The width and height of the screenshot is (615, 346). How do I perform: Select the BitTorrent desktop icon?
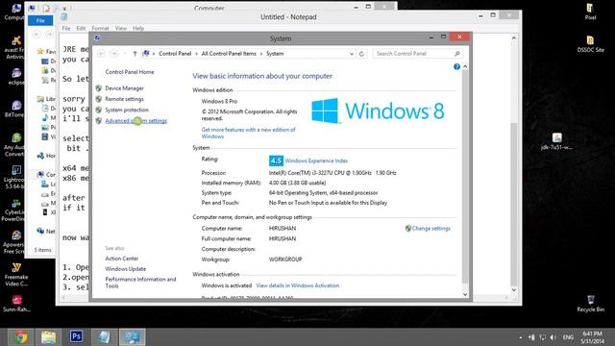(x=15, y=109)
